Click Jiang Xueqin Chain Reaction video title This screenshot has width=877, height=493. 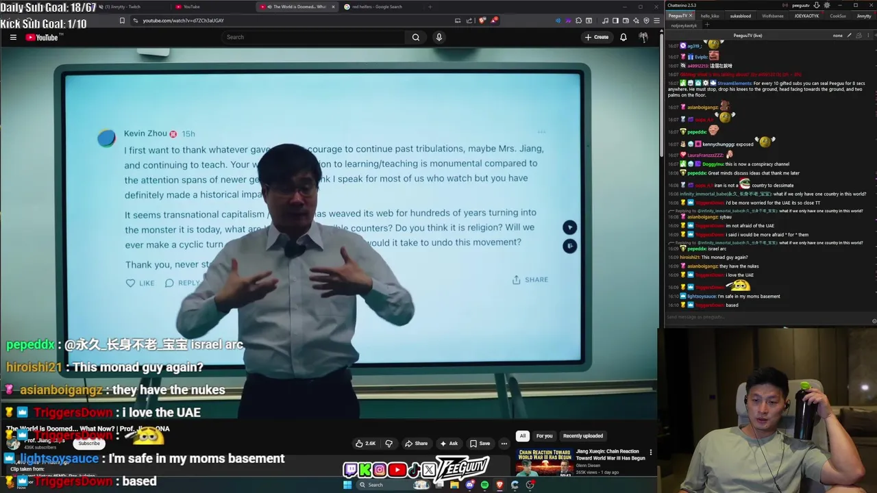pyautogui.click(x=610, y=454)
